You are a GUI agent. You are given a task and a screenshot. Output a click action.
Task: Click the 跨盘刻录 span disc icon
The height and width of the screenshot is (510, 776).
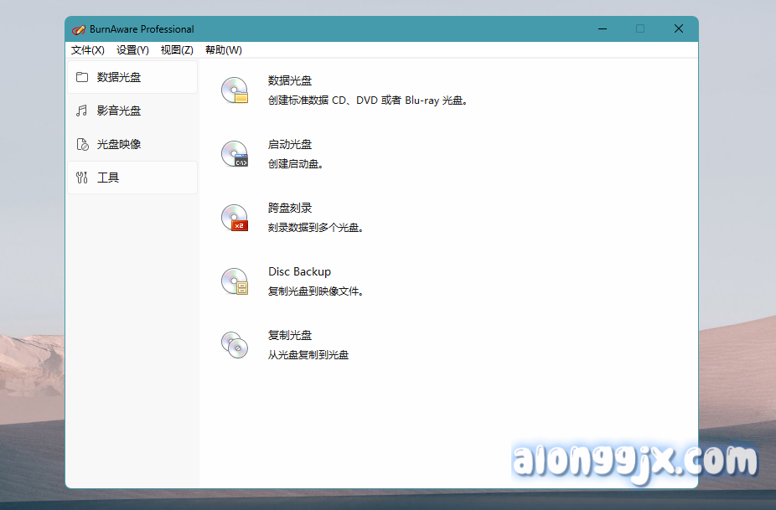tap(235, 218)
